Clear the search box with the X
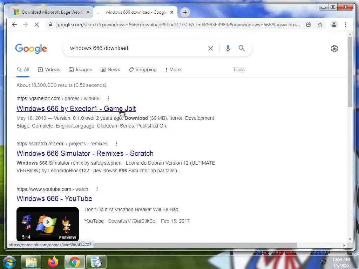Image resolution: width=359 pixels, height=269 pixels. (x=211, y=48)
